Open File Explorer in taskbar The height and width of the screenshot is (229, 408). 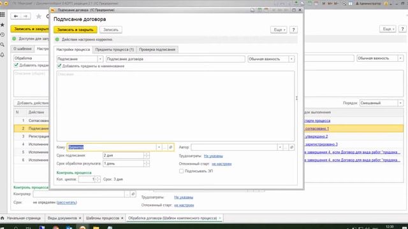tap(96, 227)
